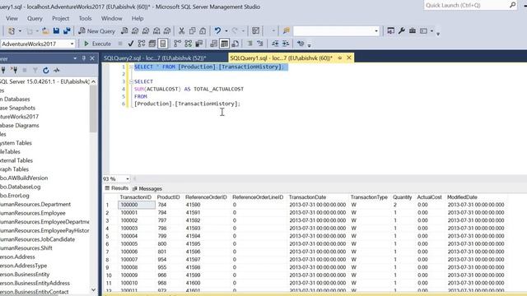Select the Person.Address table node
527x296 pixels.
[x=17, y=257]
